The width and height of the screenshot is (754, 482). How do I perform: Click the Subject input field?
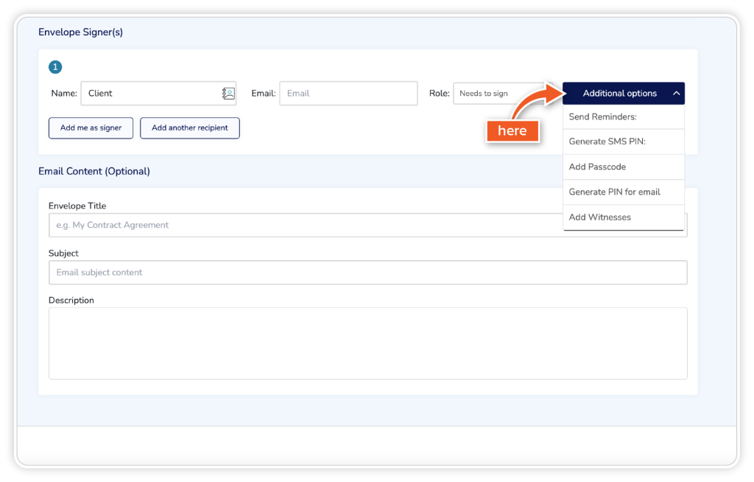pyautogui.click(x=367, y=272)
